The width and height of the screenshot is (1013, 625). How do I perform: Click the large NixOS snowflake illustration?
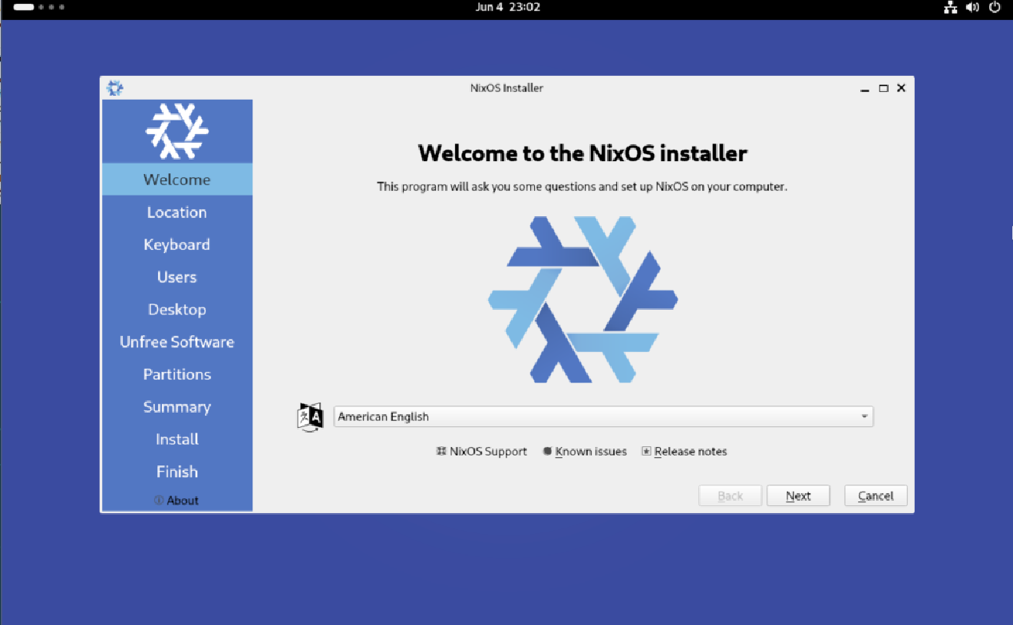583,299
